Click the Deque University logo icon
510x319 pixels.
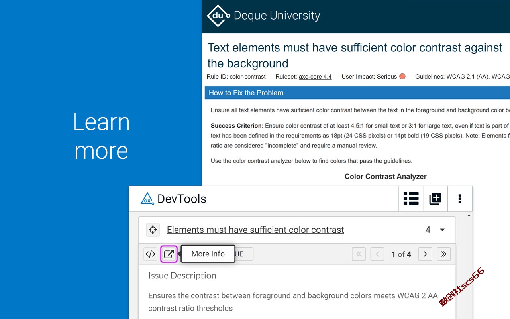pyautogui.click(x=218, y=16)
